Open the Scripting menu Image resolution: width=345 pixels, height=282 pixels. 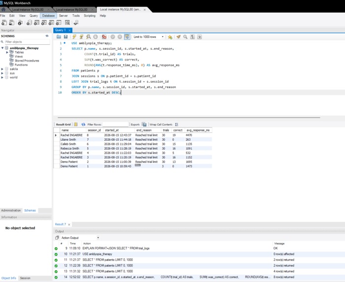pos(90,16)
